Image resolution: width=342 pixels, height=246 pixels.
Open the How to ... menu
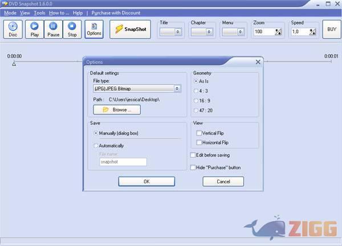coord(59,13)
